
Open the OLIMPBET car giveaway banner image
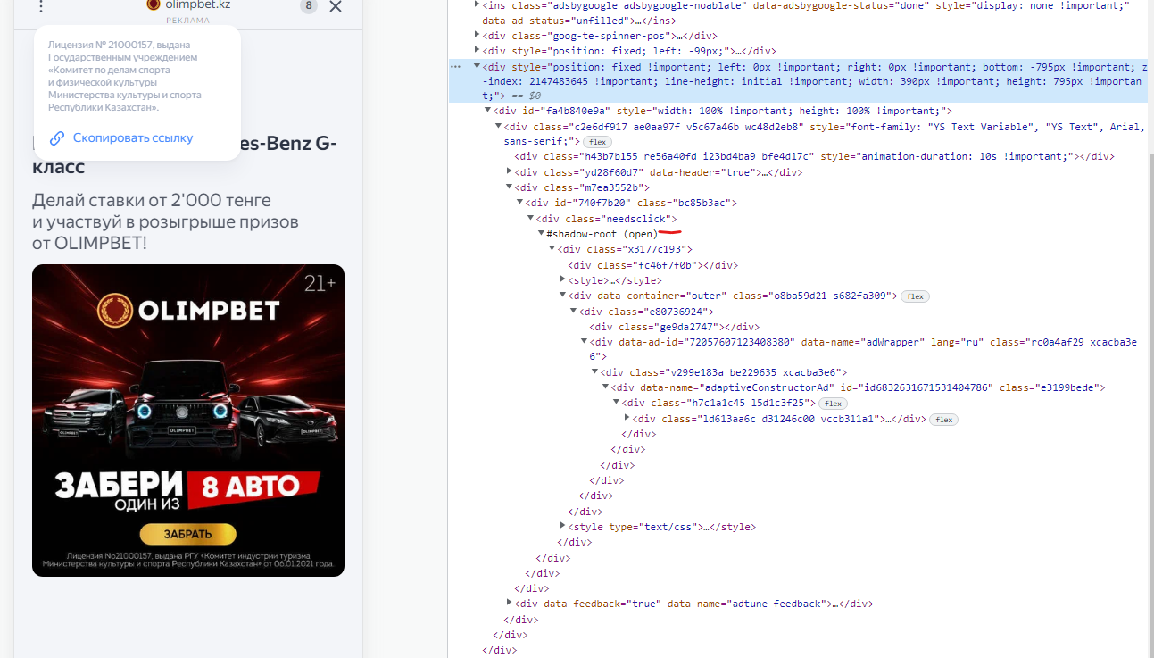[188, 421]
